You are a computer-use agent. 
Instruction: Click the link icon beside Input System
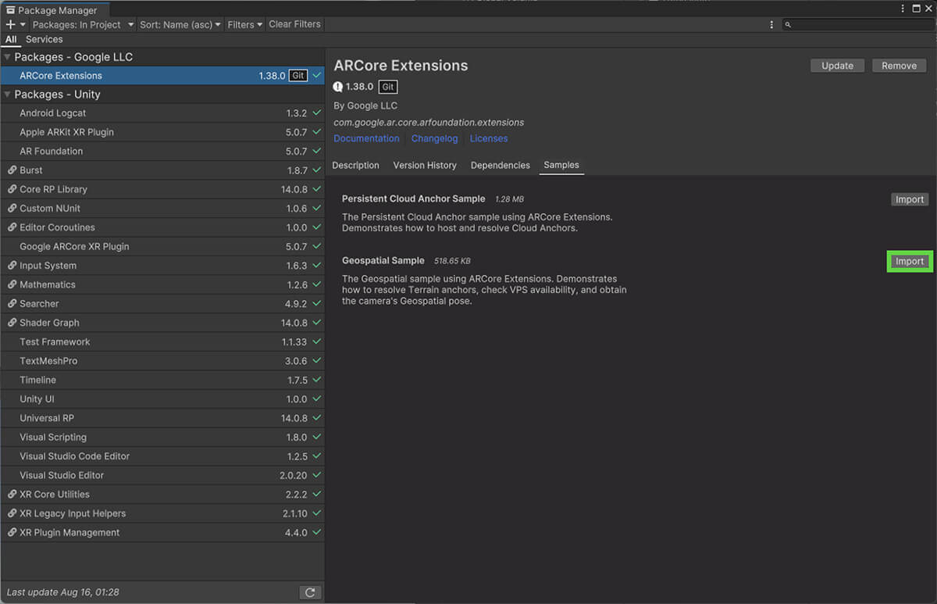pyautogui.click(x=12, y=266)
